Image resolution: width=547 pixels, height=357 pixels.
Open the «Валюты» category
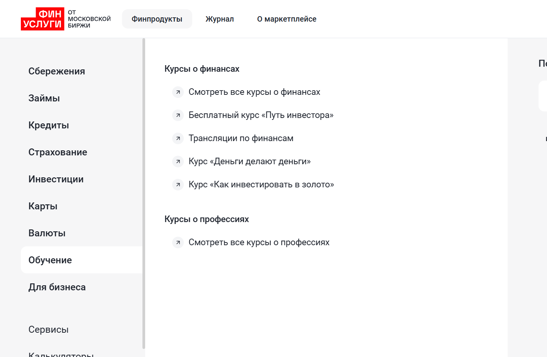pos(47,233)
